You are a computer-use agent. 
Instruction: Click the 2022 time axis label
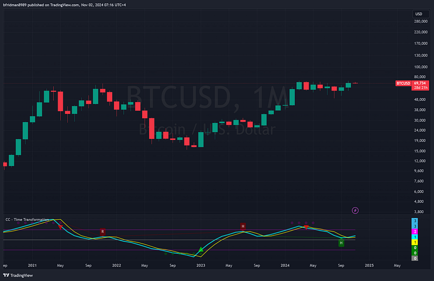(117, 265)
